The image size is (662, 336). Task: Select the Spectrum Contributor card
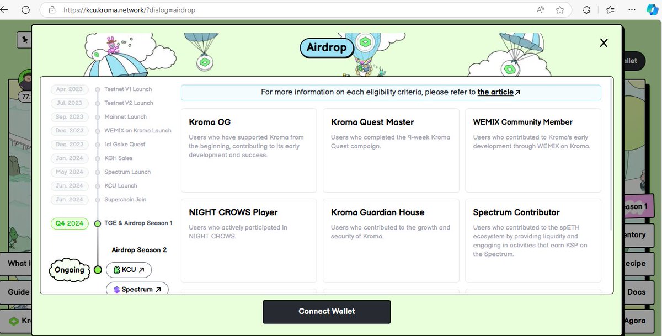tap(533, 241)
